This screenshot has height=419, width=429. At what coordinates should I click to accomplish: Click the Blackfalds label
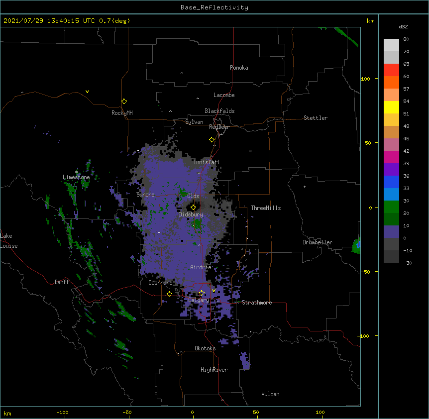tap(219, 111)
